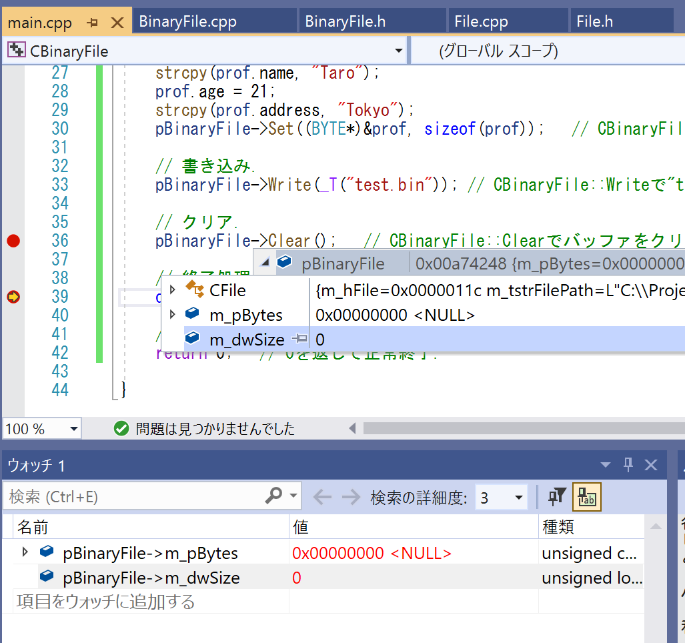The image size is (685, 643).
Task: Toggle auto-hide pin on ウォッチ 1 panel
Action: tap(628, 465)
